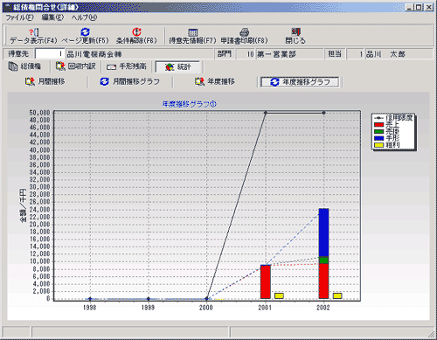Click the データ表示(F4) toolbar icon

pos(33,32)
